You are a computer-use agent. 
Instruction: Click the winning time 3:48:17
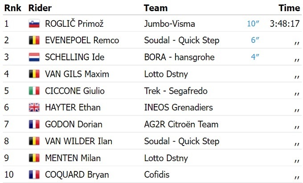pyautogui.click(x=284, y=24)
